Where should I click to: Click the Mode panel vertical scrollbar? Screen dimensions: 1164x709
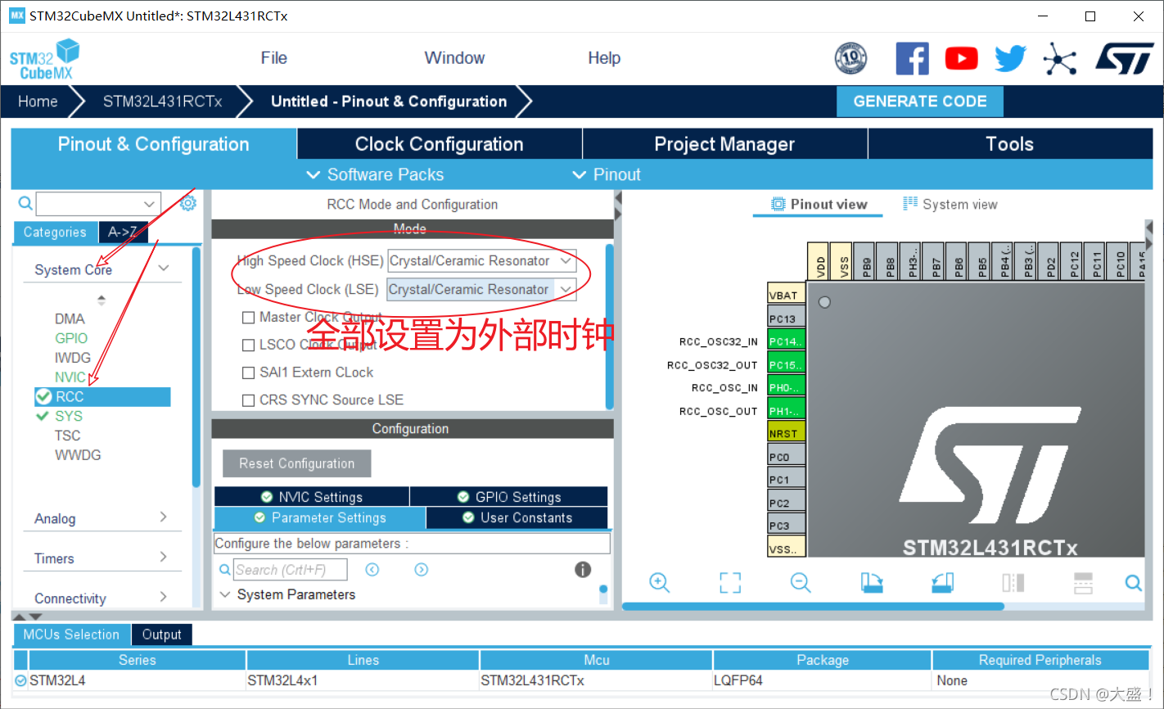(609, 325)
